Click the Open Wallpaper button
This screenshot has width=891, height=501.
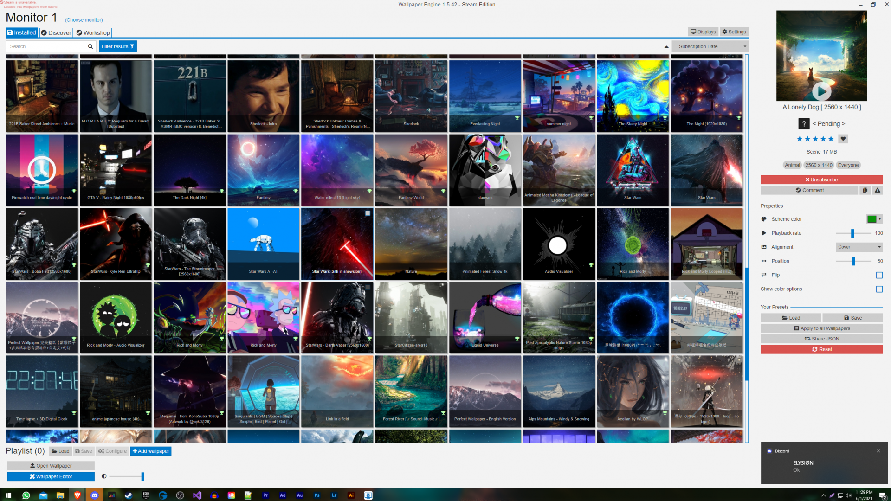click(x=51, y=466)
